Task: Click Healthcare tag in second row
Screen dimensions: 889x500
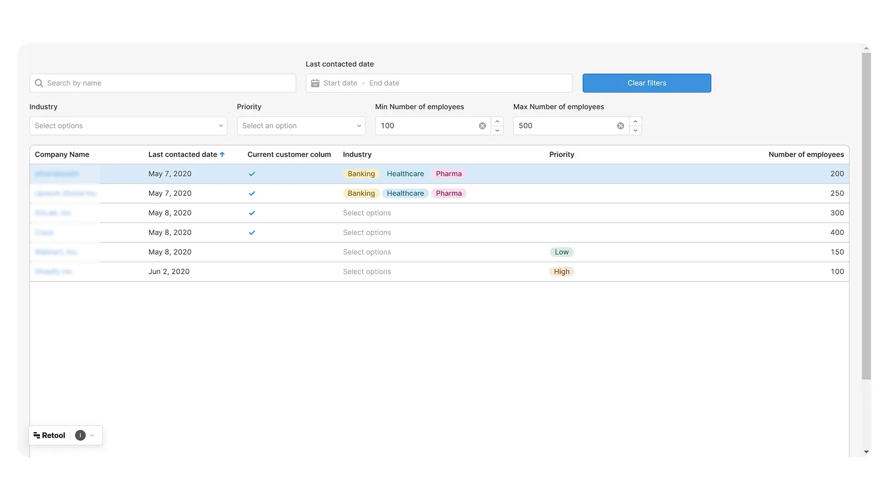Action: coord(405,193)
